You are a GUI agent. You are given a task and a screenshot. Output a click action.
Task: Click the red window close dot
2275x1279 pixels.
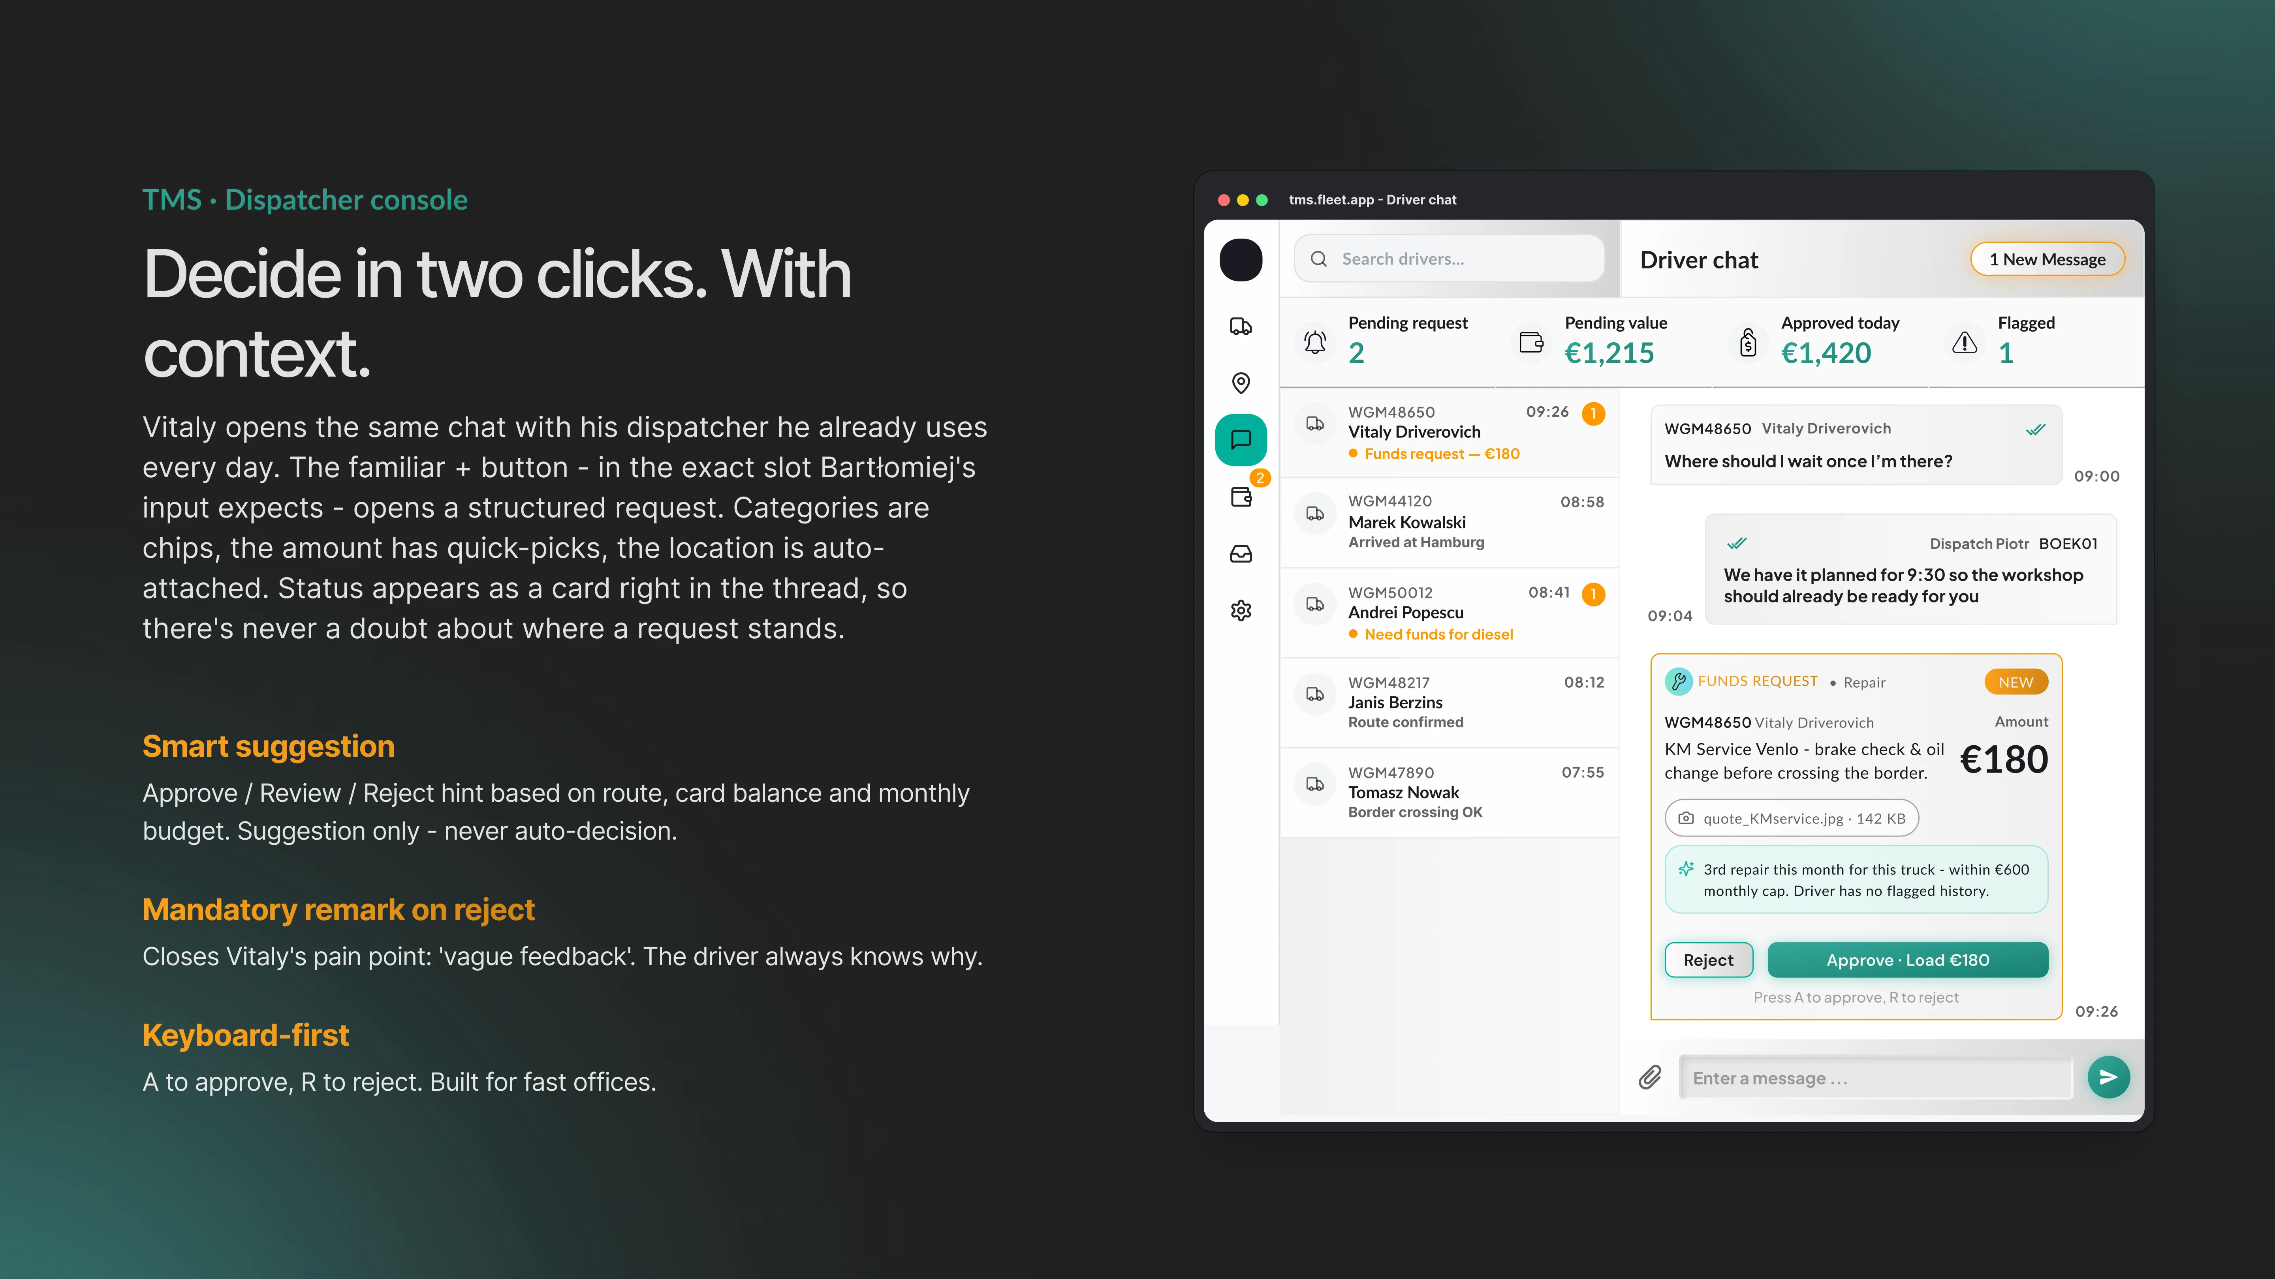pyautogui.click(x=1223, y=201)
